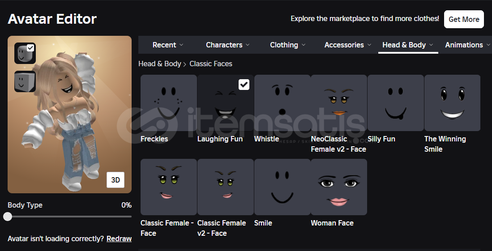Equip The Winning Smile face image
Screen dimensions: 492x251
pos(453,103)
